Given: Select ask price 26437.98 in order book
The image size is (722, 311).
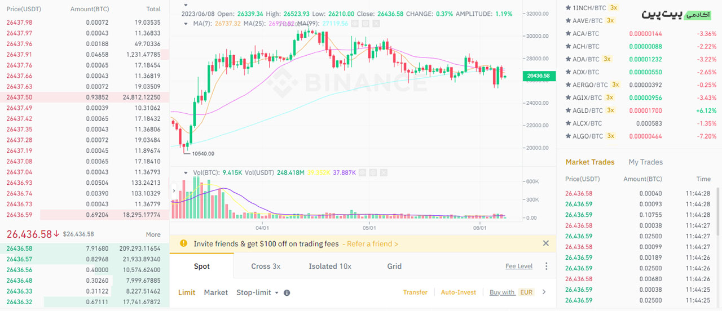Looking at the screenshot, I should tap(19, 23).
